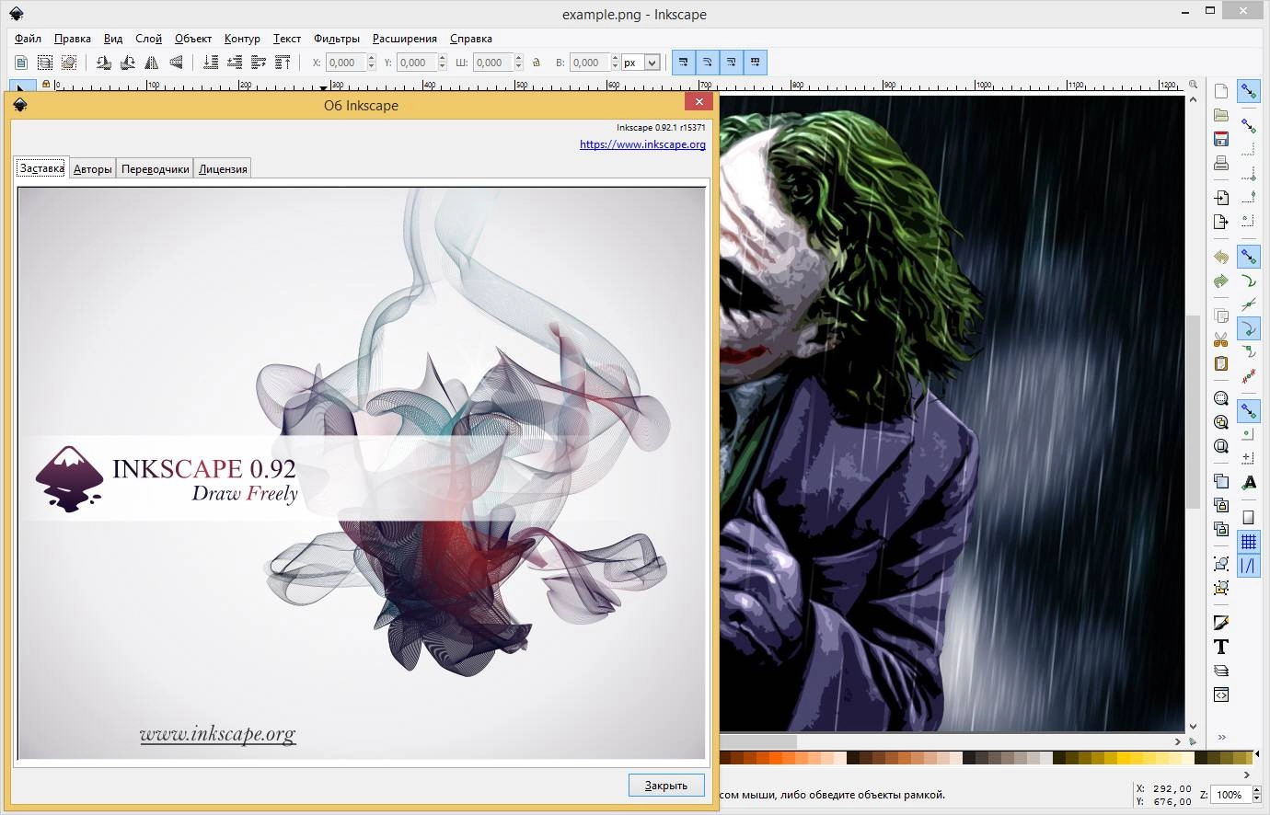Viewport: 1270px width, 815px height.
Task: Click the Zoom to fit drawing icon
Action: pos(1221,422)
